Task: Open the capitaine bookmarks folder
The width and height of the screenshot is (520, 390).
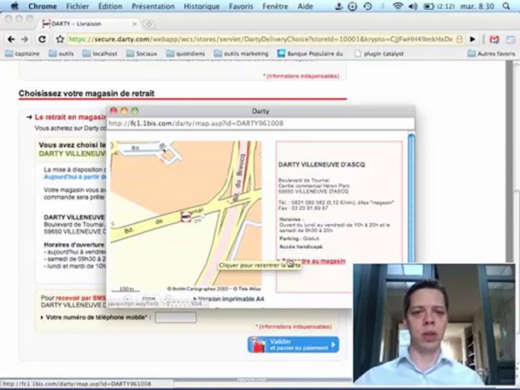Action: [23, 54]
